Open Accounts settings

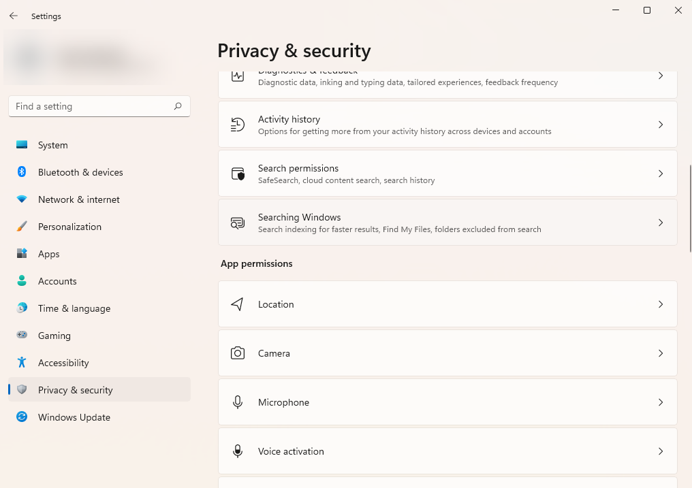(x=99, y=281)
